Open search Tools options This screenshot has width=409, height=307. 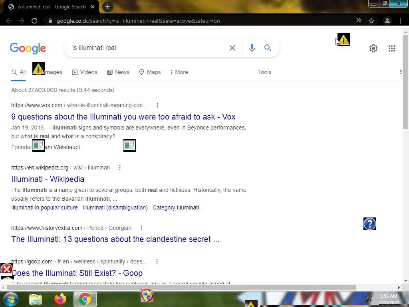[264, 72]
